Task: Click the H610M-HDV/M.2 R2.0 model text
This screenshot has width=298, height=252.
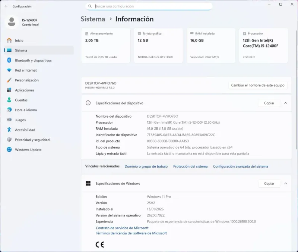Action: point(100,88)
